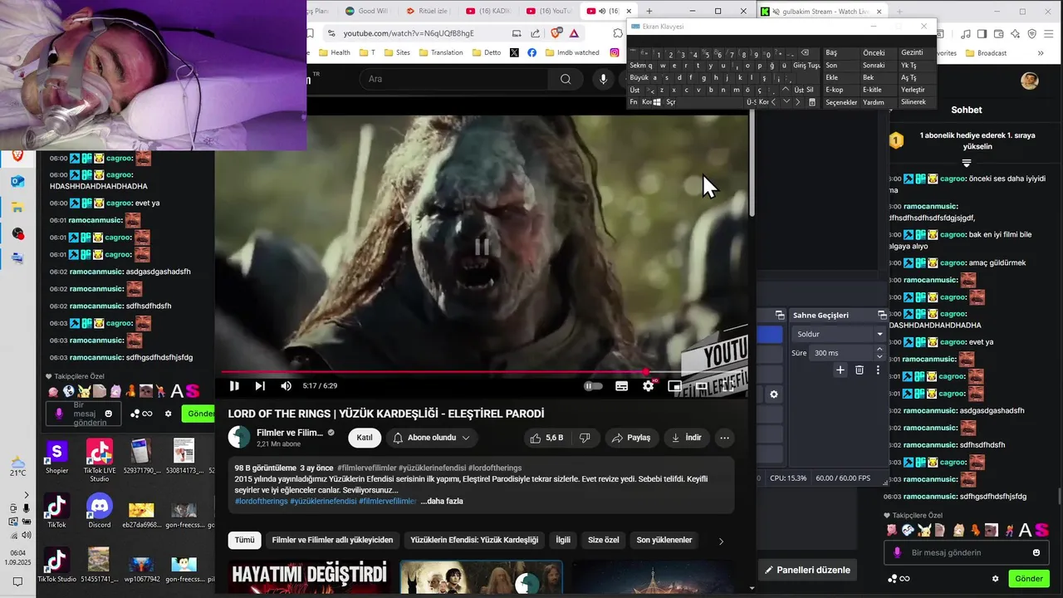Click right chat Bir mesaj gönderin field
Image resolution: width=1063 pixels, height=598 pixels.
(967, 552)
